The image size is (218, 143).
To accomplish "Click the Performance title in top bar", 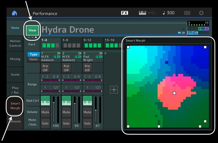I will tap(45, 13).
